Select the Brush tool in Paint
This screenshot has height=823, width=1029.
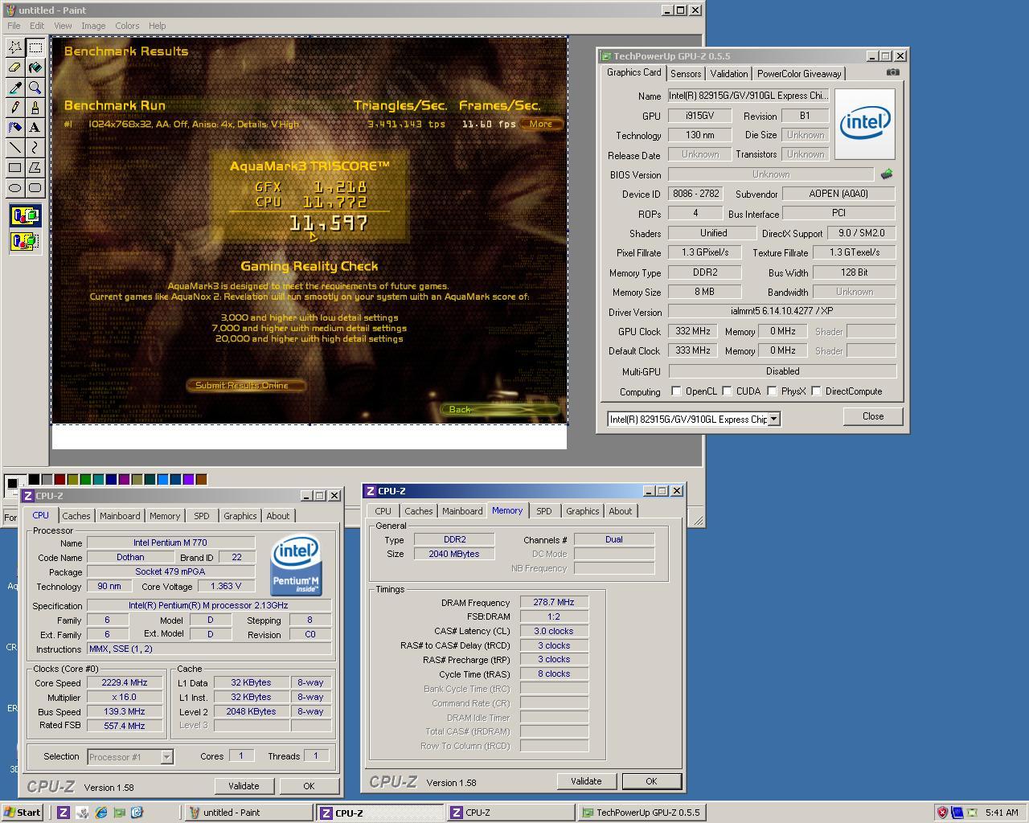point(35,108)
